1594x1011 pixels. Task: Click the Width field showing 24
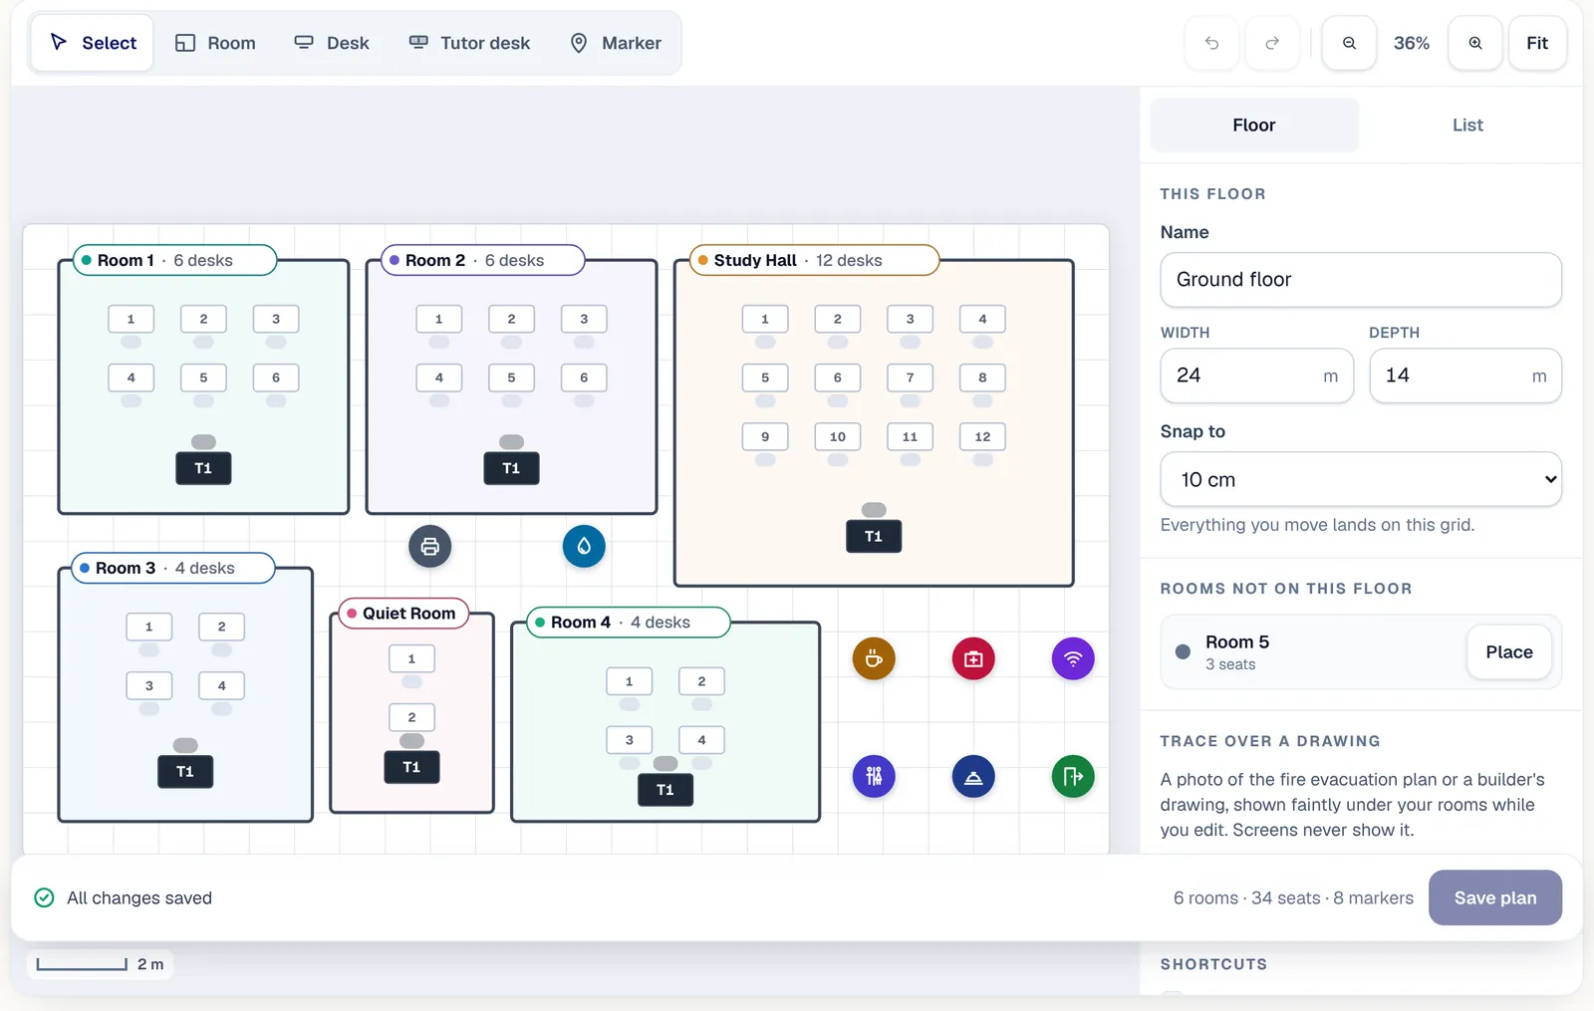click(1257, 376)
